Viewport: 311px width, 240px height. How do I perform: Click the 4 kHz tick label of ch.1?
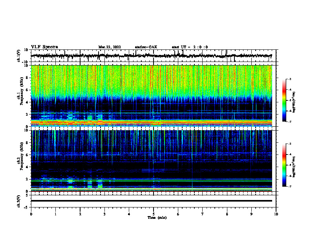click(27, 102)
